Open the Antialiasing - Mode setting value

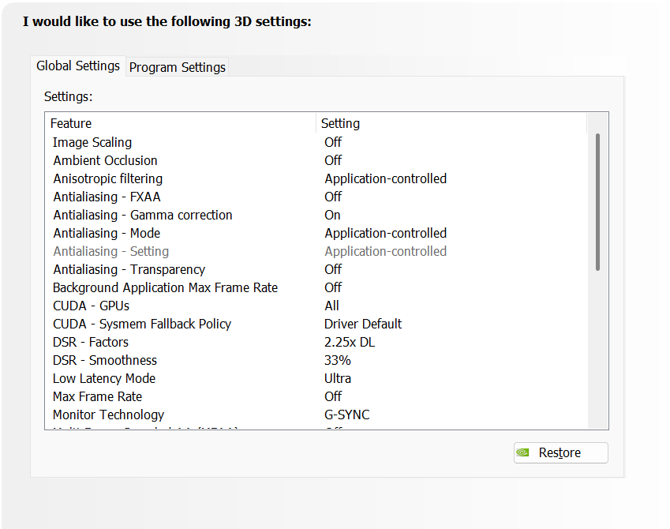[x=385, y=234]
